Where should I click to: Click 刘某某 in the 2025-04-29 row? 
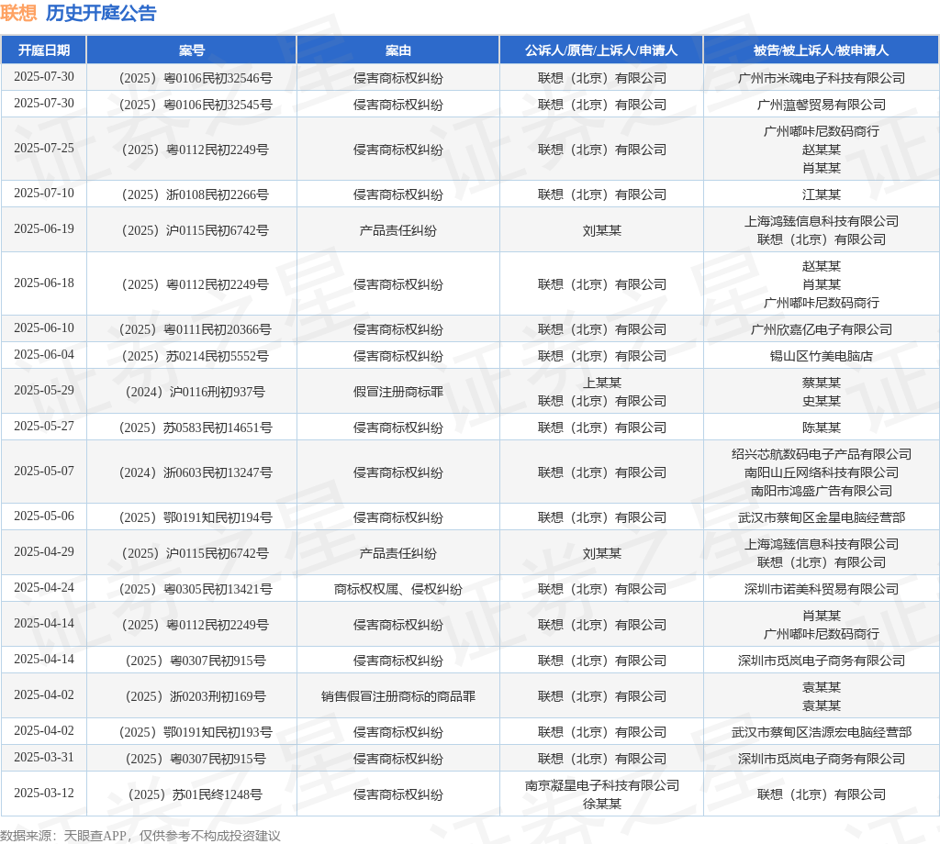(602, 553)
